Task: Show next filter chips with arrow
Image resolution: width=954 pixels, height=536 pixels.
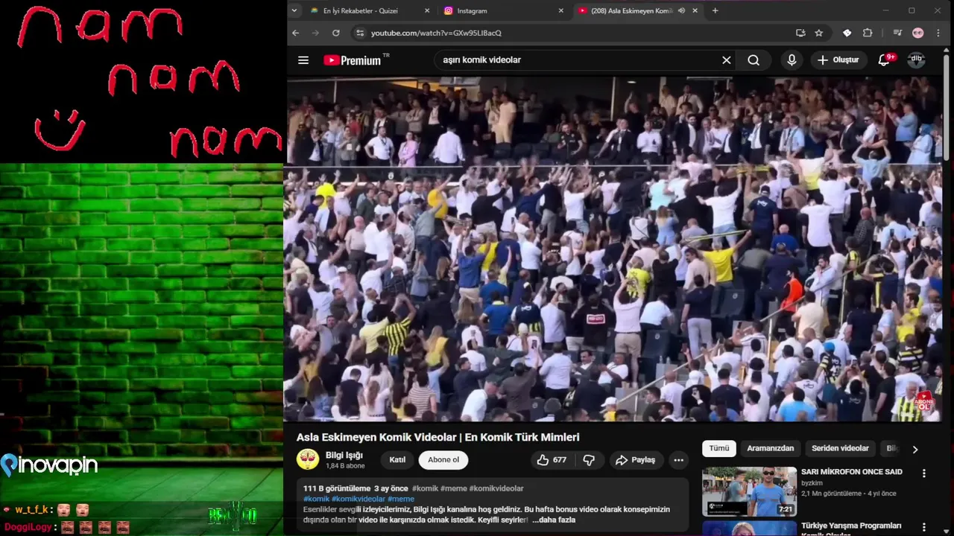Action: tap(915, 449)
